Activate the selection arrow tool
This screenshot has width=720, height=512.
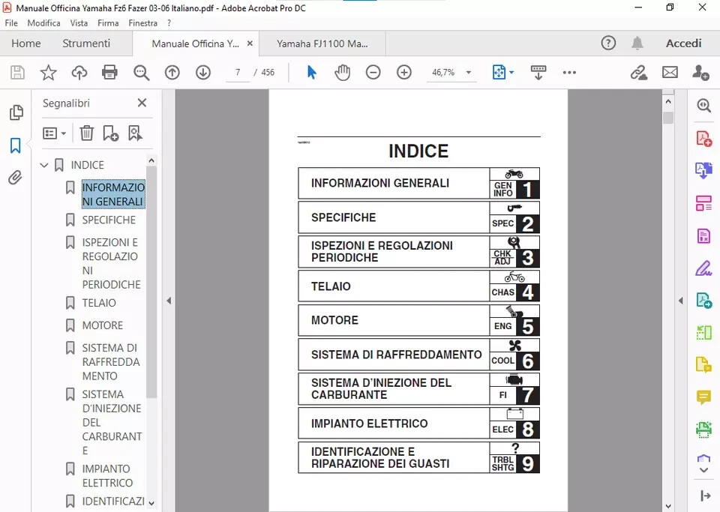point(312,73)
